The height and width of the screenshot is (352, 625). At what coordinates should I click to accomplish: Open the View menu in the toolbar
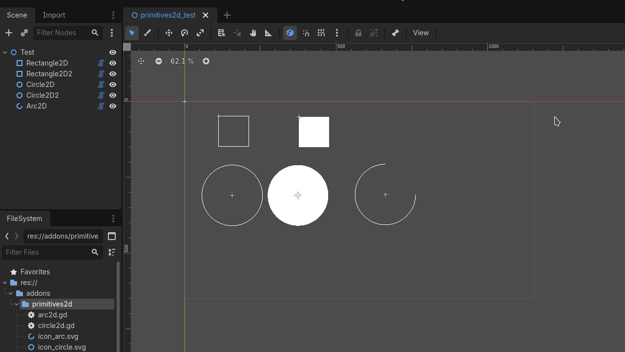pos(421,33)
